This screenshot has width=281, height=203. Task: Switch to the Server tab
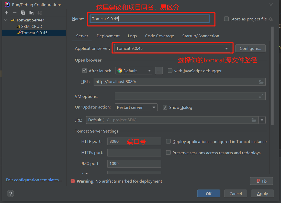[82, 36]
